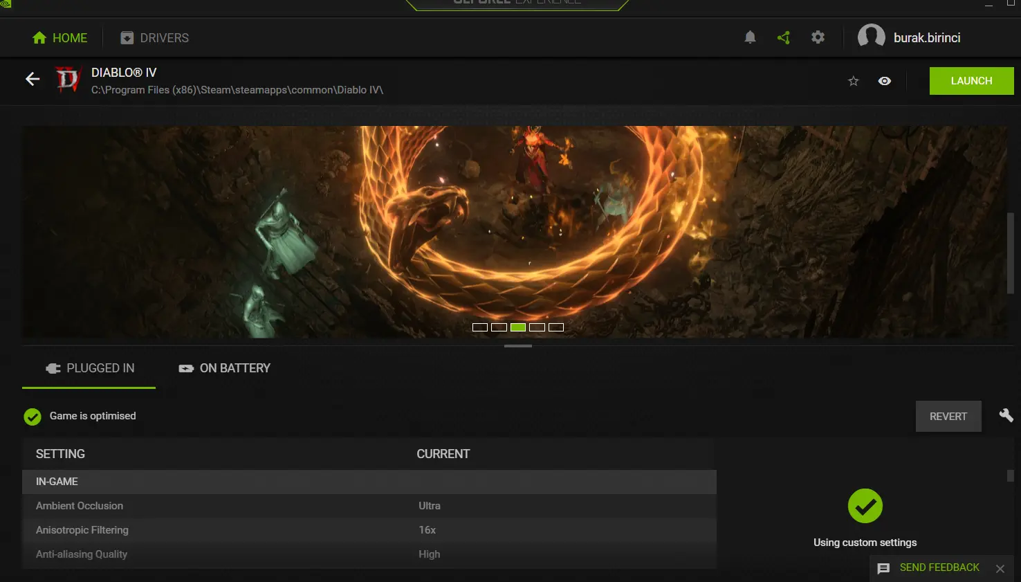Viewport: 1021px width, 582px height.
Task: Show the fifth screenshot slide
Action: [x=556, y=327]
